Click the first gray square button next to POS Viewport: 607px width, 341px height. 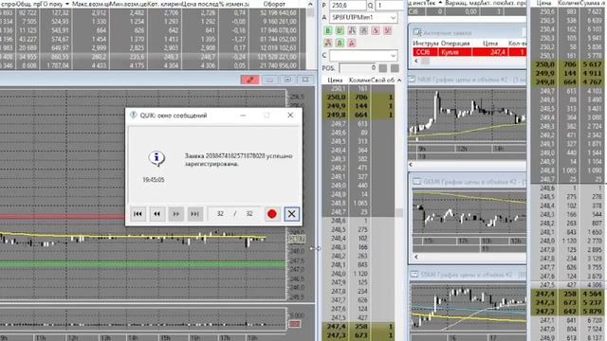pos(383,68)
